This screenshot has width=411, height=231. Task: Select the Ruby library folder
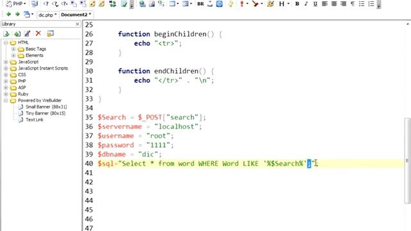pos(23,94)
